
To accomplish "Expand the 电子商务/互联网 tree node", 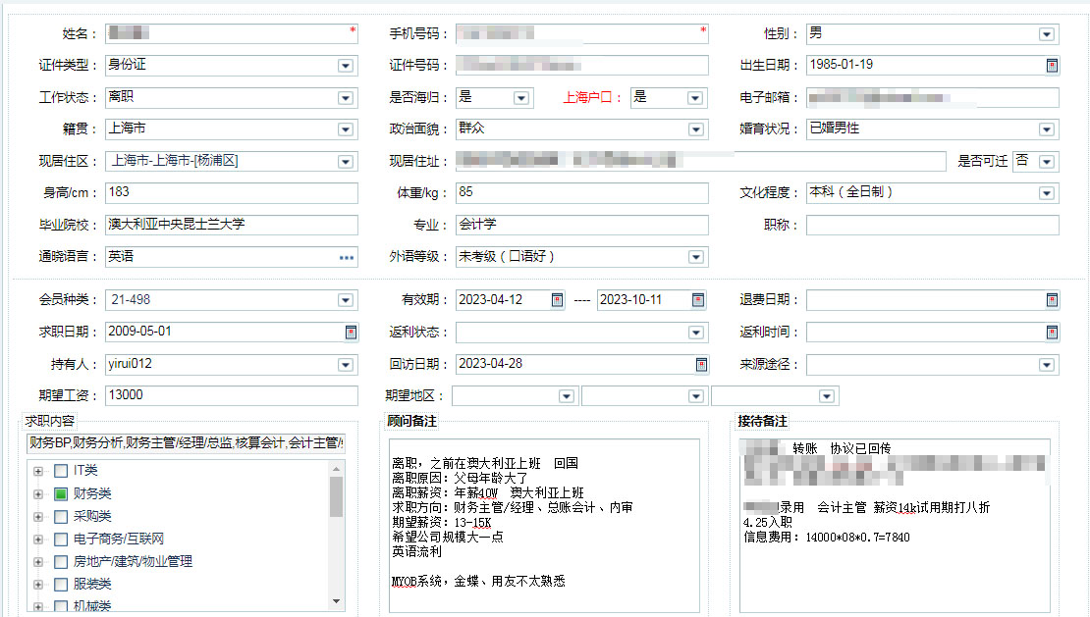I will (38, 540).
